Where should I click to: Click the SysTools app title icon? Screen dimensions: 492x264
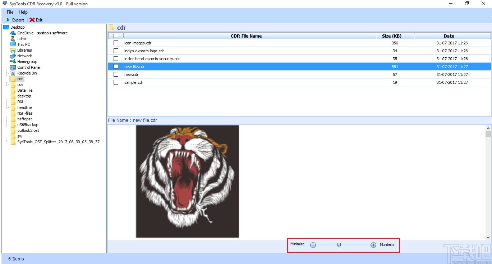click(x=5, y=4)
